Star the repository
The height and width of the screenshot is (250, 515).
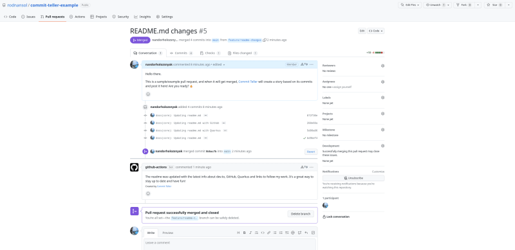click(x=494, y=5)
